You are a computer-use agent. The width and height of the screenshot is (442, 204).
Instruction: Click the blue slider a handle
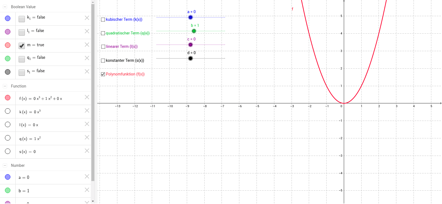point(191,17)
